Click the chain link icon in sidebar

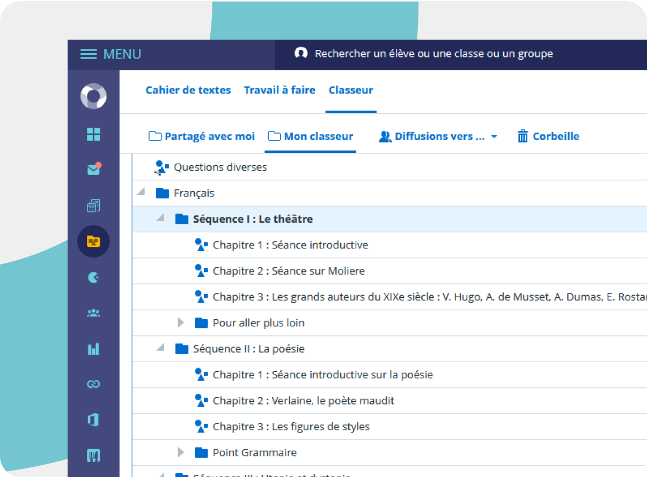pos(93,384)
